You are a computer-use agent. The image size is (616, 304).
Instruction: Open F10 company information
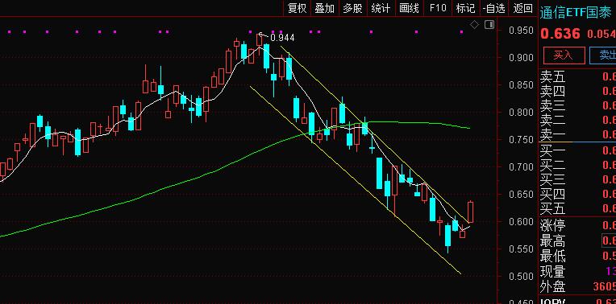tap(438, 8)
